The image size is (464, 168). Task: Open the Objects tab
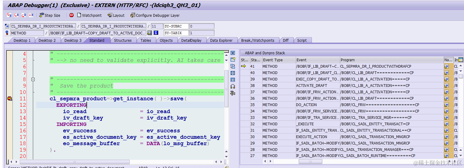click(x=166, y=40)
